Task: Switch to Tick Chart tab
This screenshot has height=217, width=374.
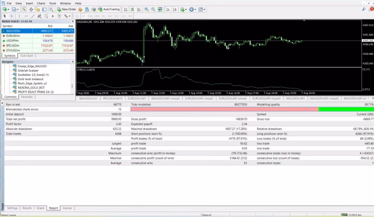Action: tap(27, 56)
